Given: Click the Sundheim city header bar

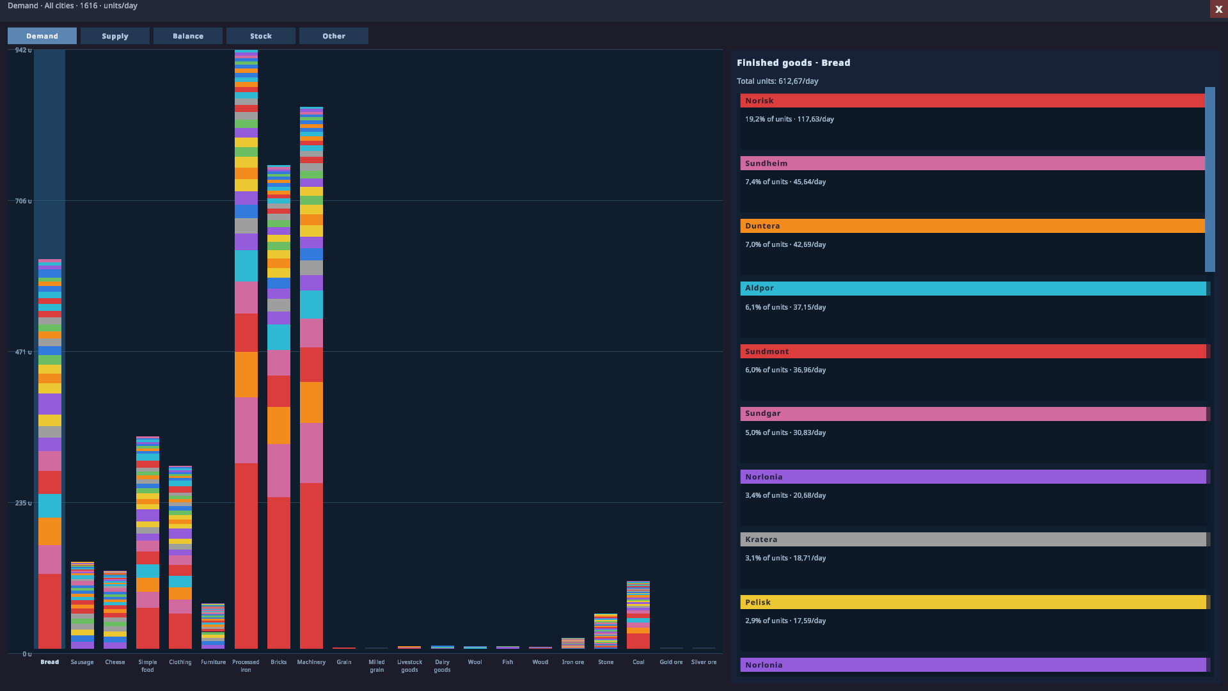Looking at the screenshot, I should tap(972, 163).
